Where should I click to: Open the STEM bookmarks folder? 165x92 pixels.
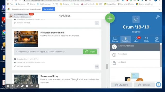point(99,4)
